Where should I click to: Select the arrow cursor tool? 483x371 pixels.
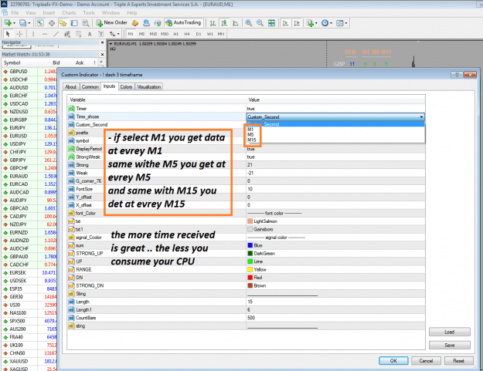8,34
